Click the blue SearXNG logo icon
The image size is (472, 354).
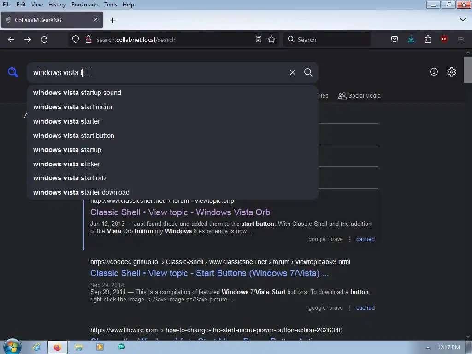click(x=13, y=72)
